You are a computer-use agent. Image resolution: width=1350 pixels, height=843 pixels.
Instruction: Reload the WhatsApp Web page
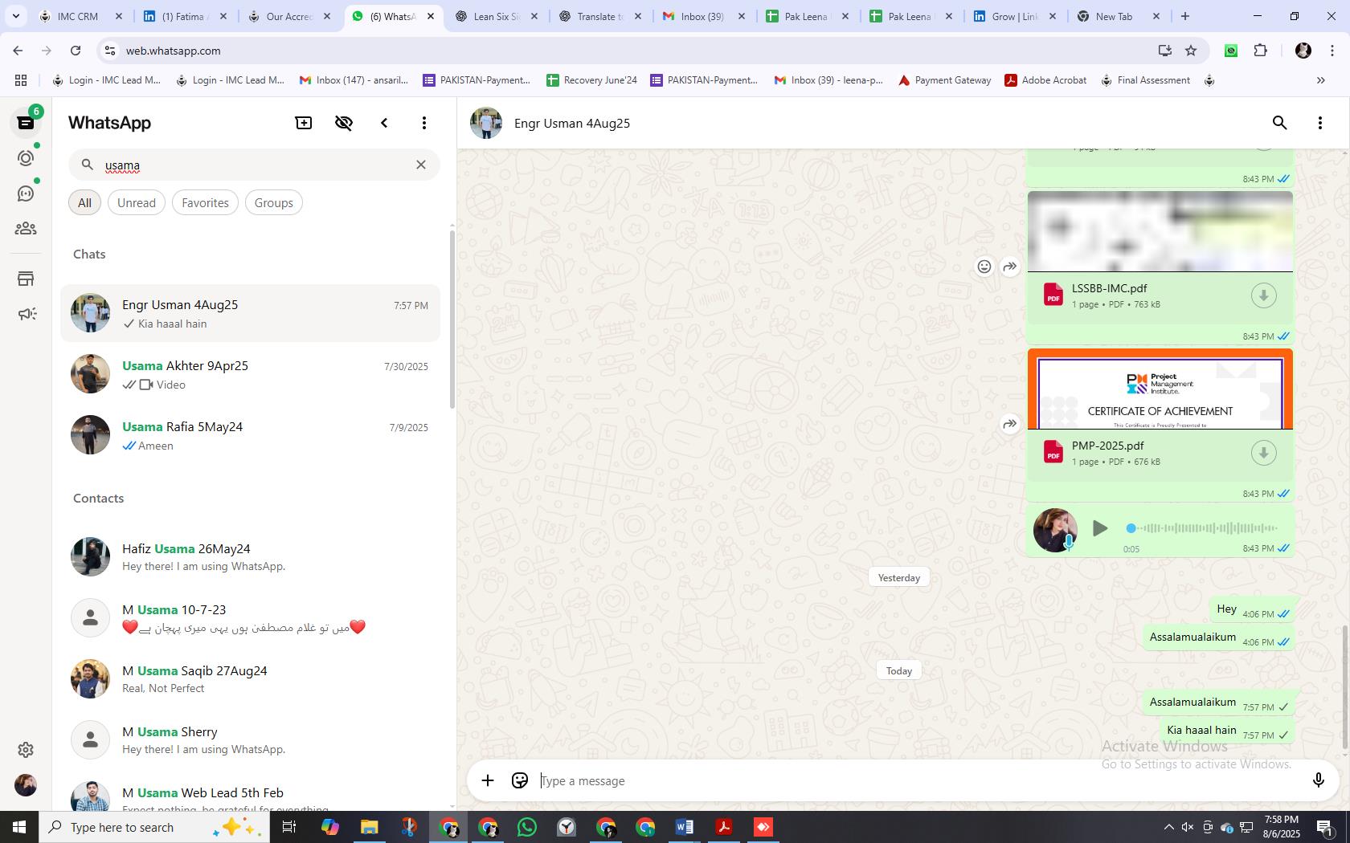76,51
